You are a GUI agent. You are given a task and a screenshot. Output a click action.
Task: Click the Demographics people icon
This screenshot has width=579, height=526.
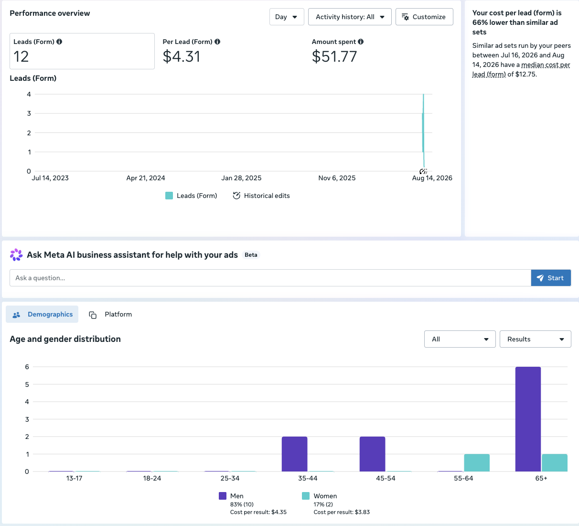coord(17,315)
